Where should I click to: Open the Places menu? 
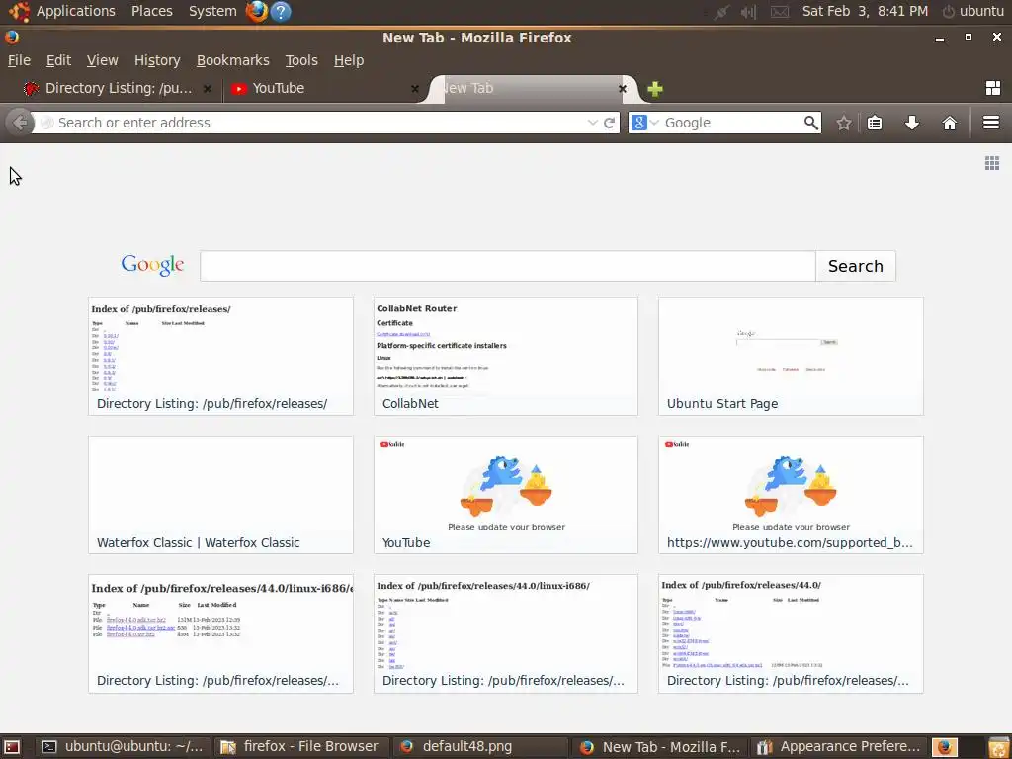click(151, 11)
